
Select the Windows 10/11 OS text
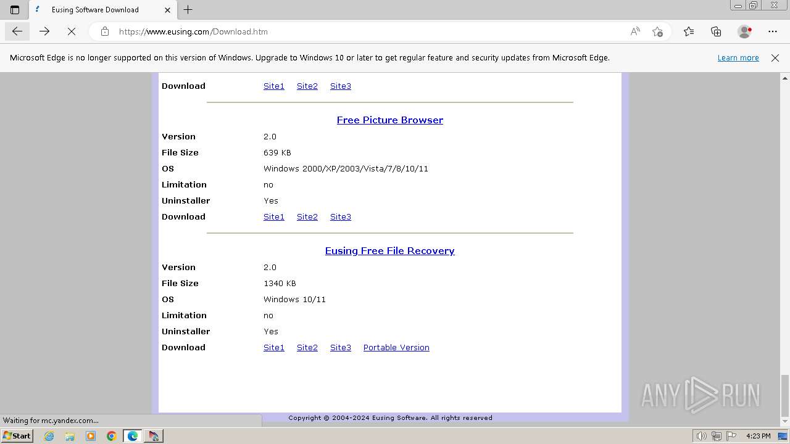(294, 300)
